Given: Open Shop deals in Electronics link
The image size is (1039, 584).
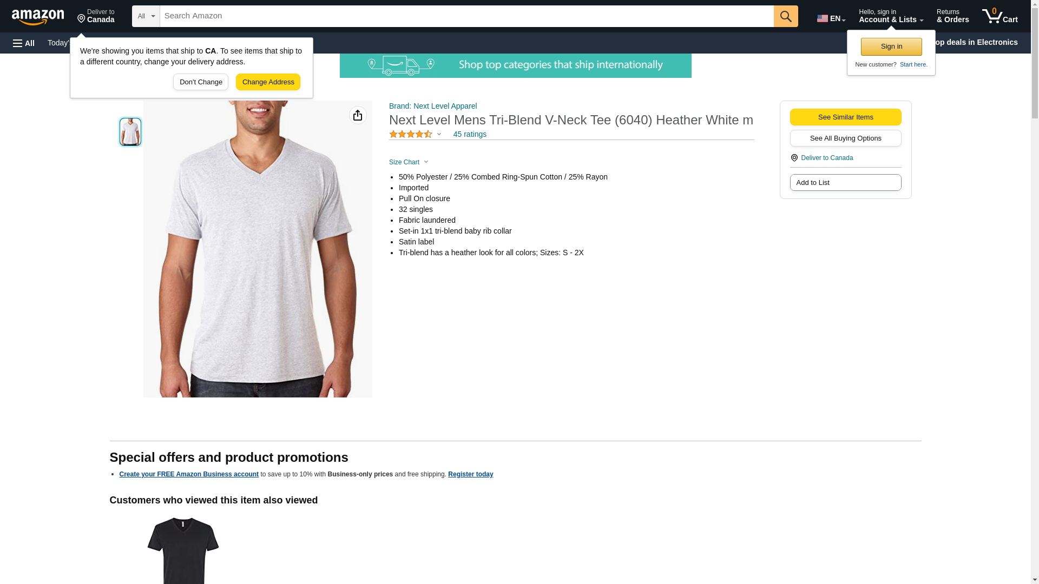Looking at the screenshot, I should point(978,42).
